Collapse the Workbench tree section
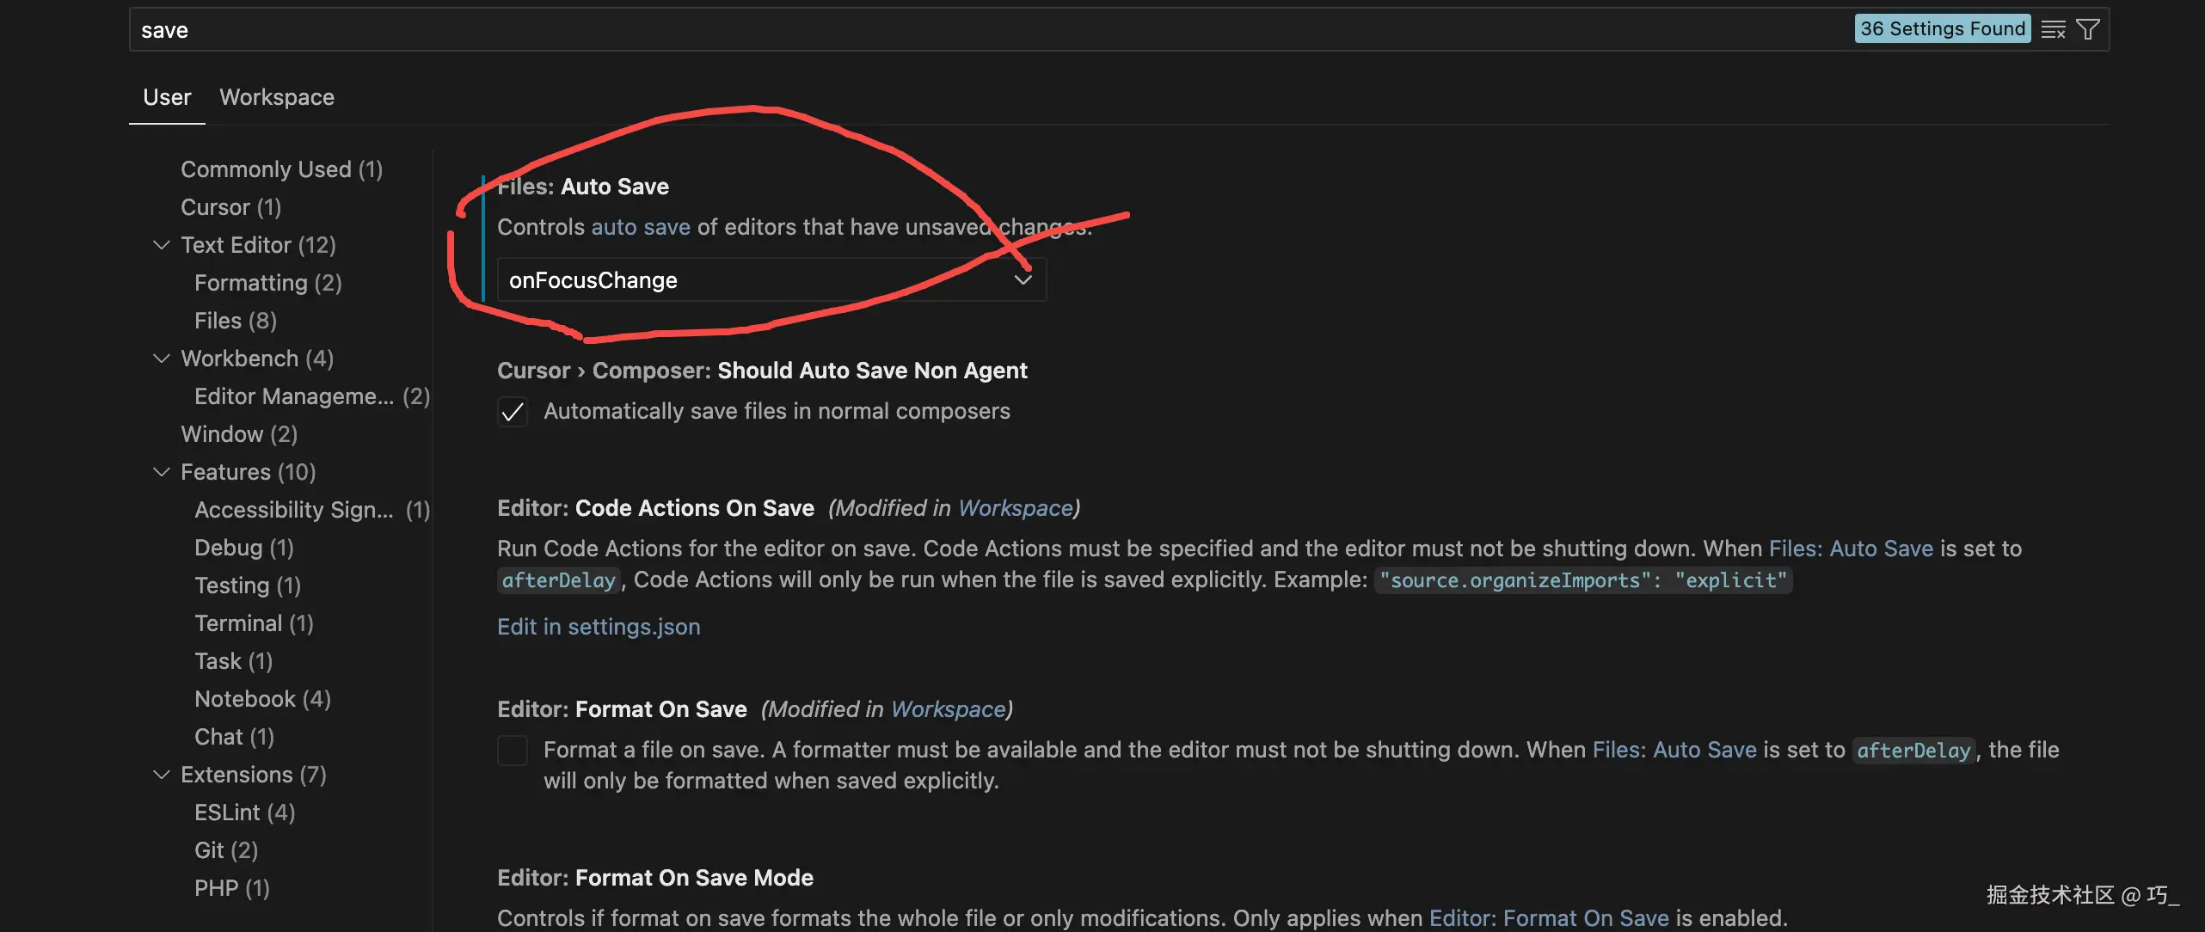The width and height of the screenshot is (2205, 932). coord(161,359)
